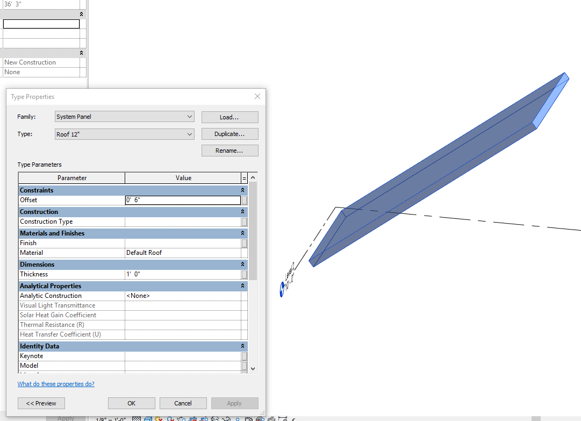Click the Detail Level icon in view control bar
The width and height of the screenshot is (581, 421).
point(137,419)
